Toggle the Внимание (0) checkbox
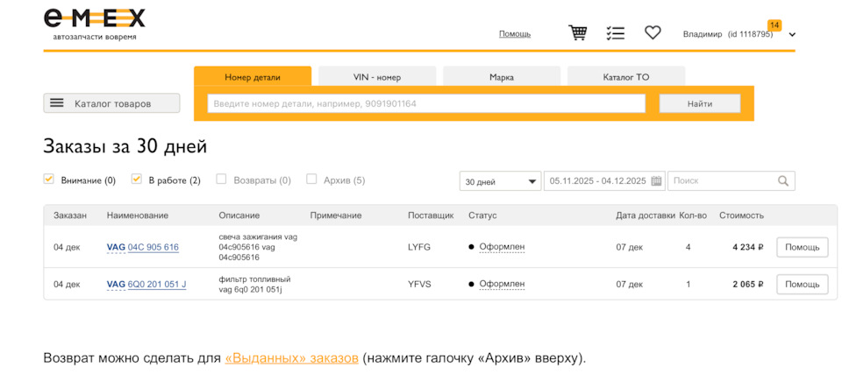The width and height of the screenshot is (842, 388). [x=48, y=180]
